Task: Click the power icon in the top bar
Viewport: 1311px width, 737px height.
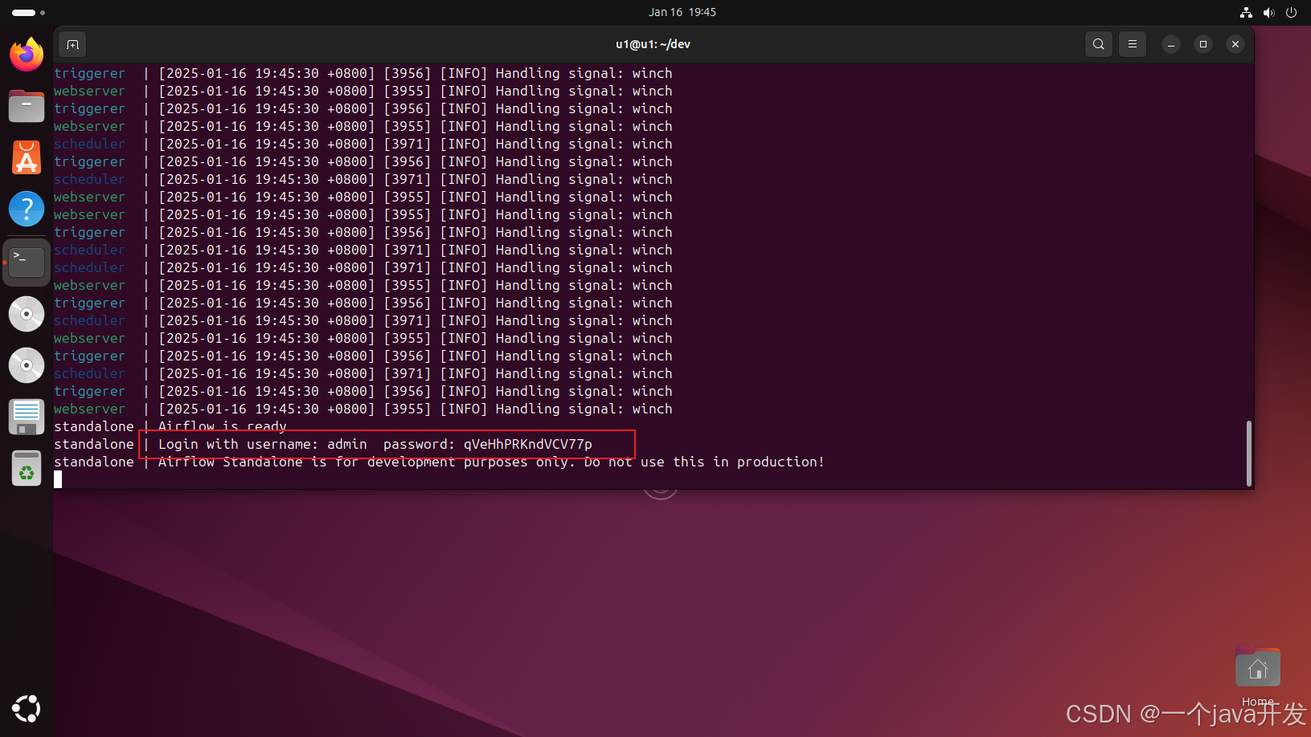Action: pyautogui.click(x=1292, y=12)
